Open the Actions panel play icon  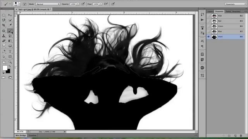point(202,20)
